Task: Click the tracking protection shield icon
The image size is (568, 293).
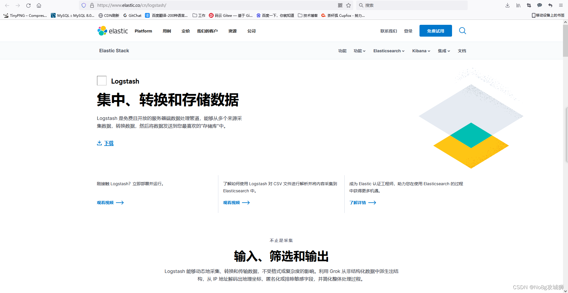Action: tap(84, 5)
